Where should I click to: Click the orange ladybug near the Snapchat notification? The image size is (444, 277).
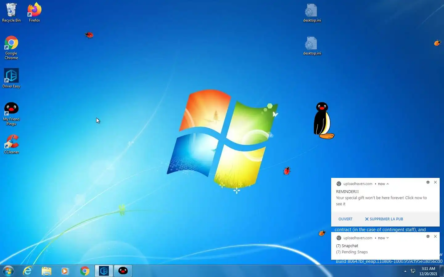coord(322,233)
